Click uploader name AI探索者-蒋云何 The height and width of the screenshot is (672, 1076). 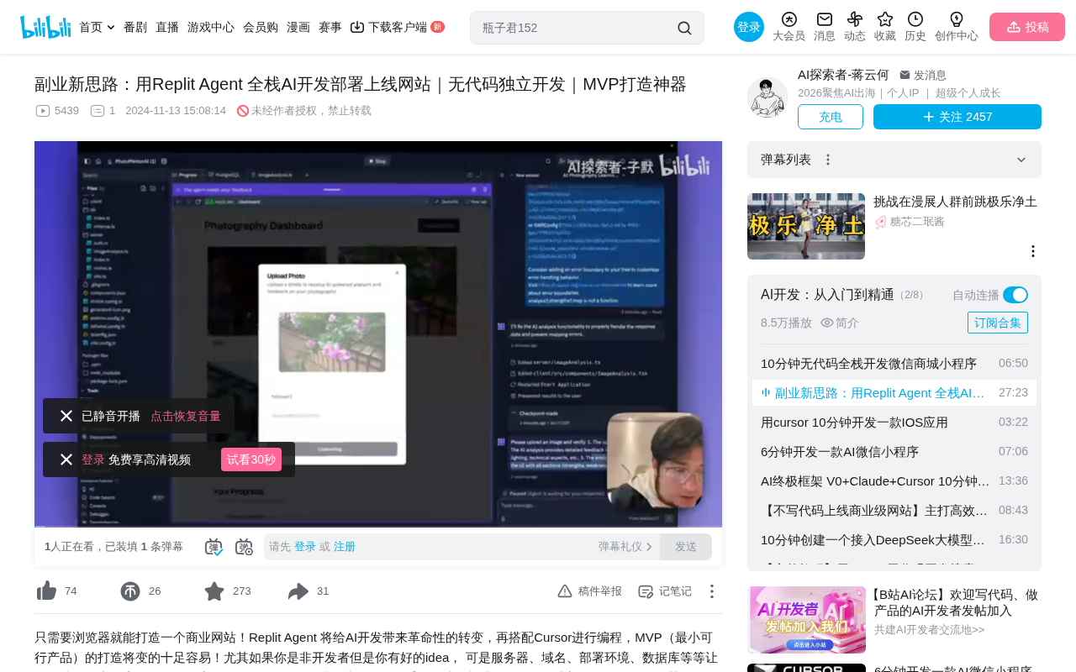coord(843,75)
